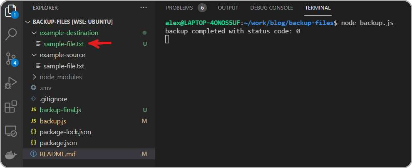The image size is (412, 168).
Task: Click the U status on destination sample-file.txt
Action: 144,44
